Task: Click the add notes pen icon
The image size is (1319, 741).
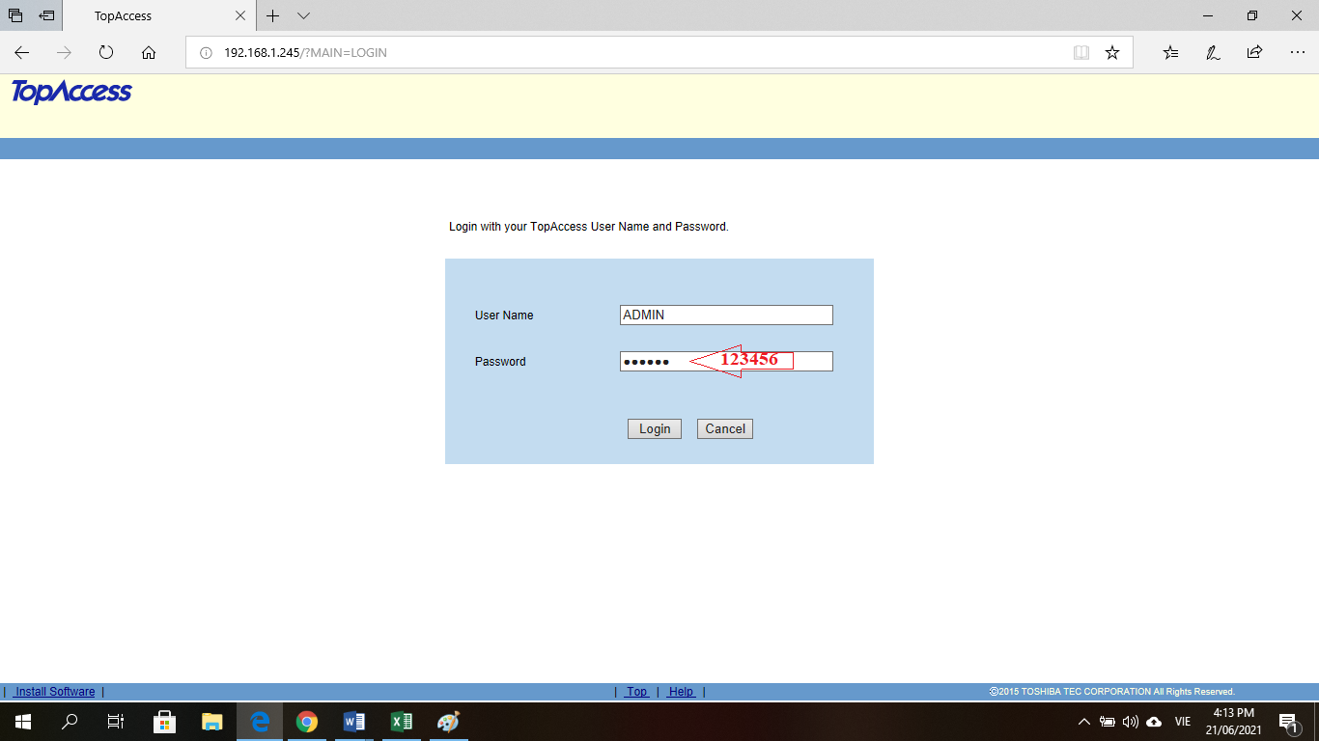Action: coord(1213,53)
